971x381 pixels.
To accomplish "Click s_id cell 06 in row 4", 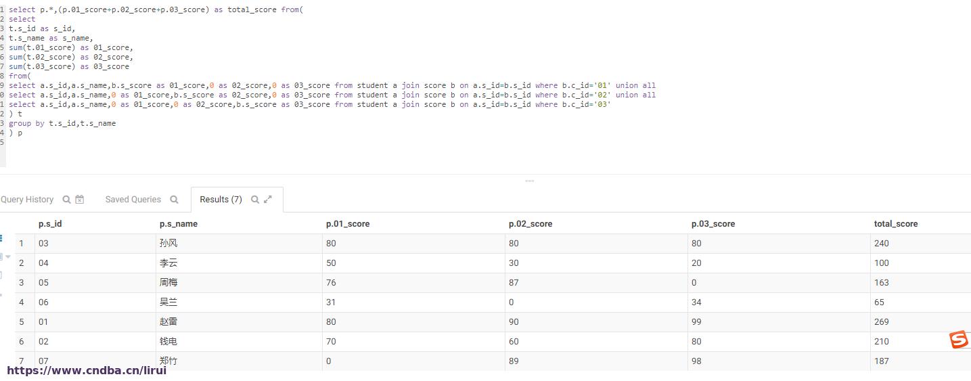I will point(43,302).
